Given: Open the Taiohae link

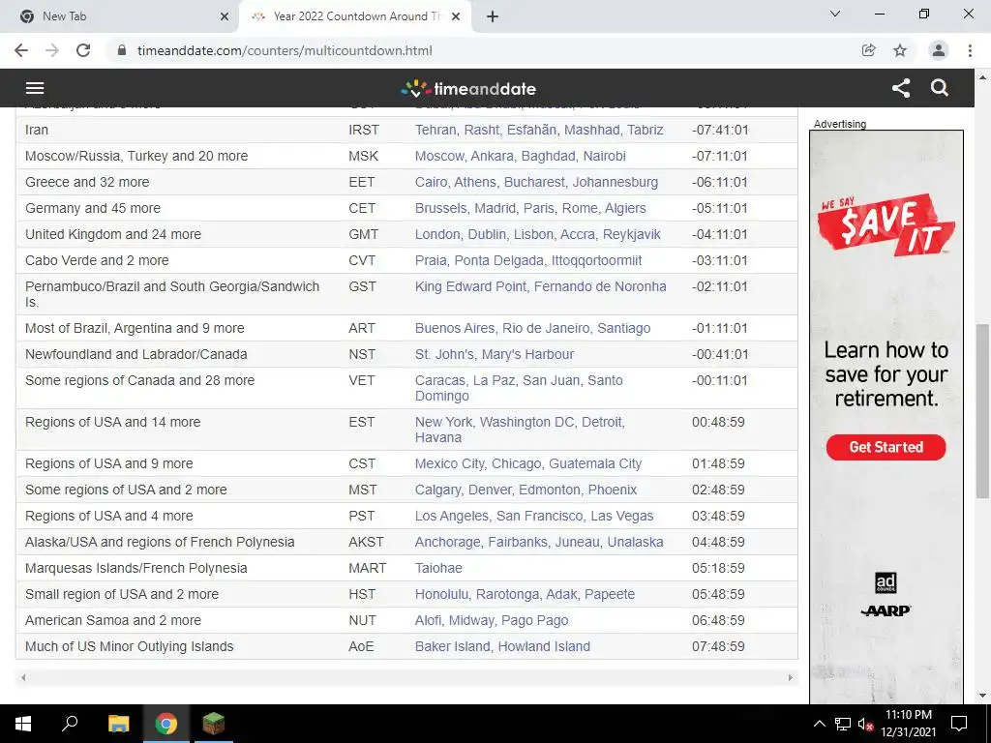Looking at the screenshot, I should [438, 568].
